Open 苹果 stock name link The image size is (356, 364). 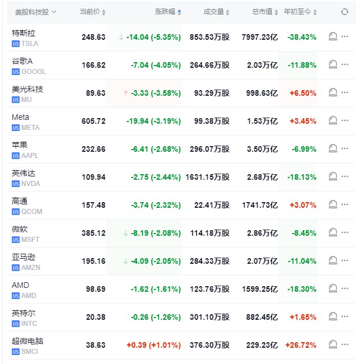(x=20, y=145)
